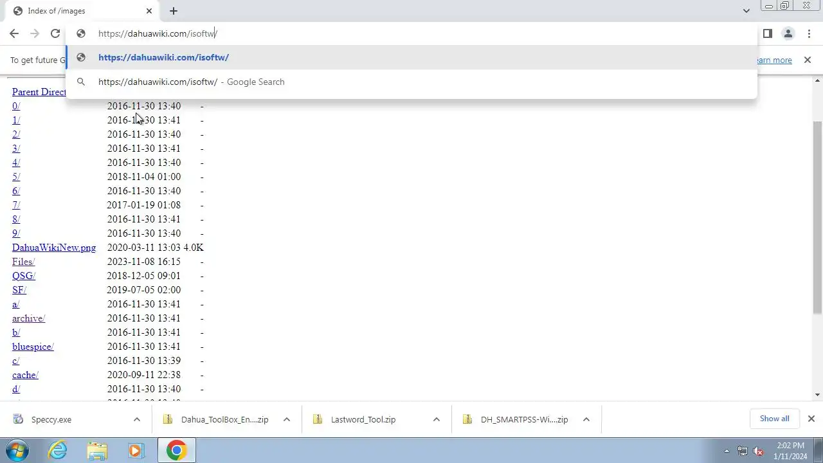Expand the Lastword_Tool.zip download options chevron

tap(437, 419)
